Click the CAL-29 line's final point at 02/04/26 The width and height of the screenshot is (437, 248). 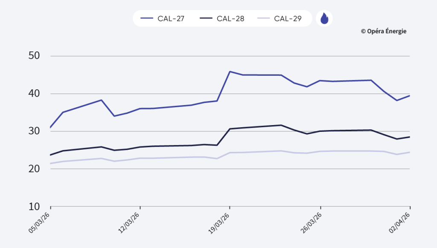410,152
